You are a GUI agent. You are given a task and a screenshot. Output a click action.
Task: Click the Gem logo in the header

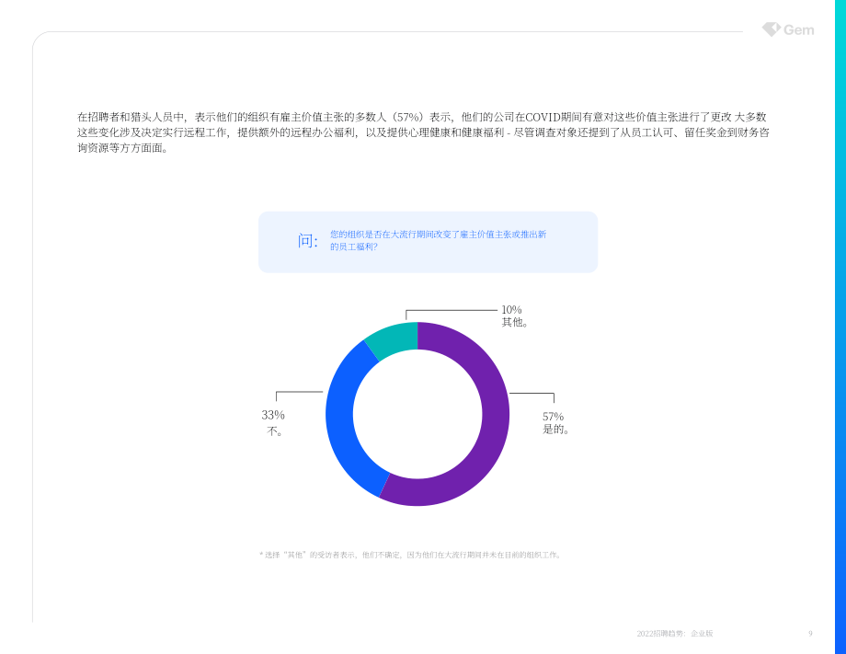click(x=788, y=29)
